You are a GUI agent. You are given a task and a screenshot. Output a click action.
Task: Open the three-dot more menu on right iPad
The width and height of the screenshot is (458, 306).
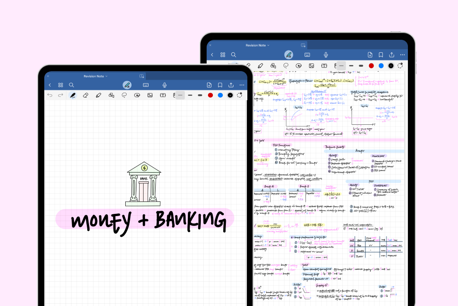403,55
